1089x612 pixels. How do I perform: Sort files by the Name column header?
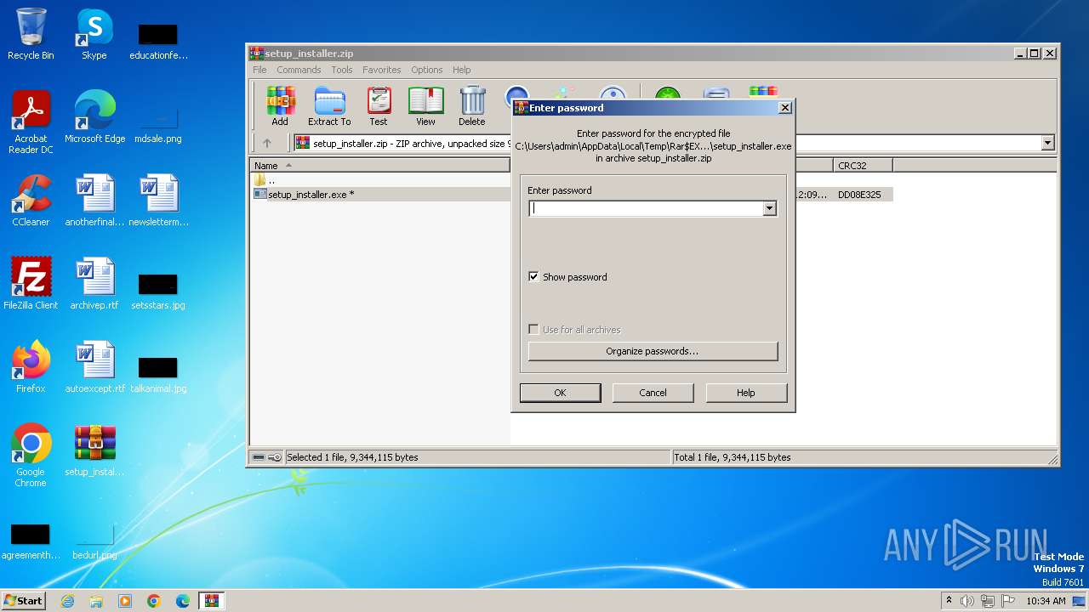click(x=379, y=166)
